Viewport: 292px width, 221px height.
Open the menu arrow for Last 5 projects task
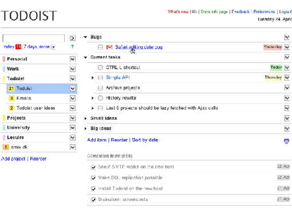click(x=287, y=108)
